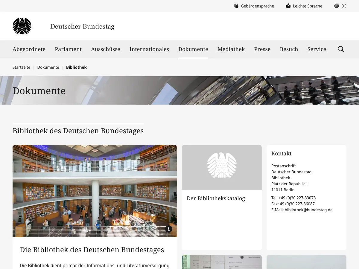The image size is (359, 269).
Task: Click the Bundestag eagle logo
Action: [x=22, y=26]
